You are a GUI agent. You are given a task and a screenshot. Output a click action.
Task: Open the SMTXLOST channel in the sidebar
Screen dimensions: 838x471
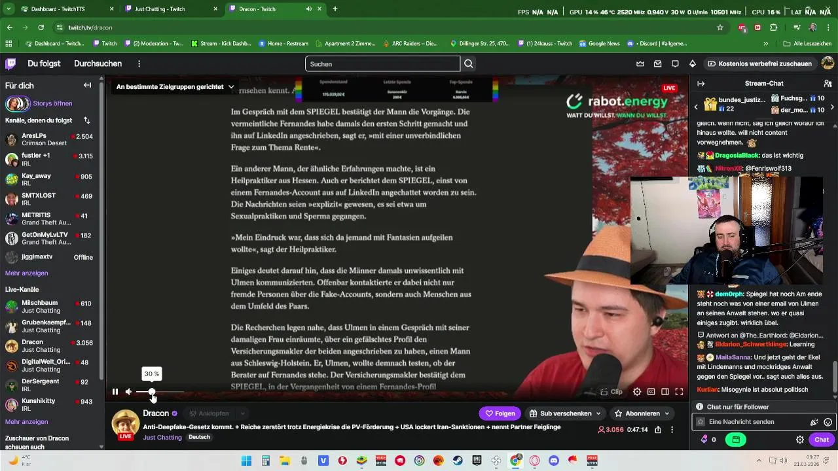tap(49, 199)
